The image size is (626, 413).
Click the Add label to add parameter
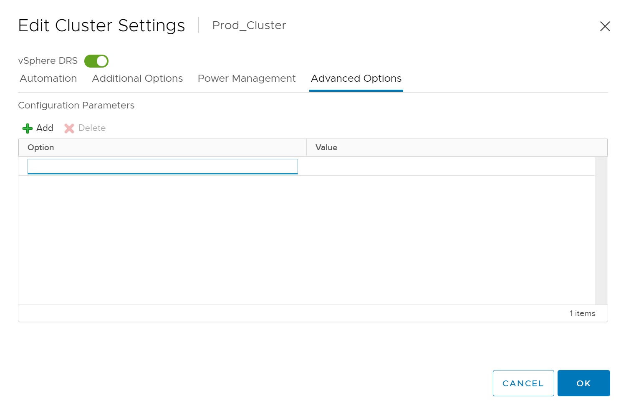45,128
